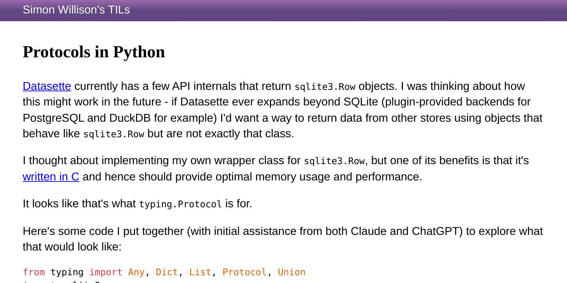Open the Datasette link
567x283 pixels.
click(x=47, y=86)
